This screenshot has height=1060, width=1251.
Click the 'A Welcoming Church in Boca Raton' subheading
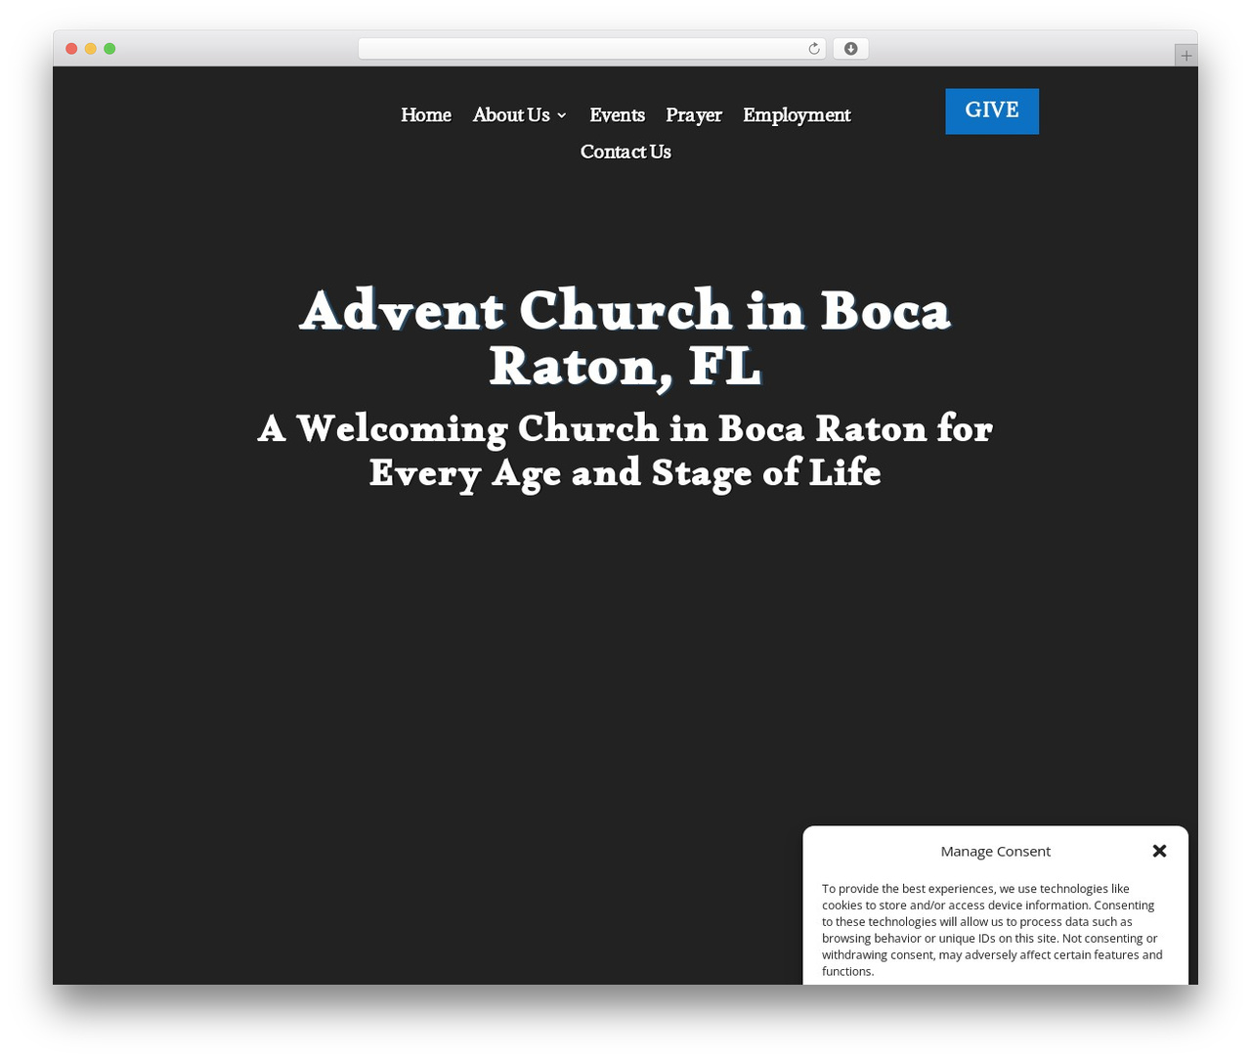pos(625,450)
